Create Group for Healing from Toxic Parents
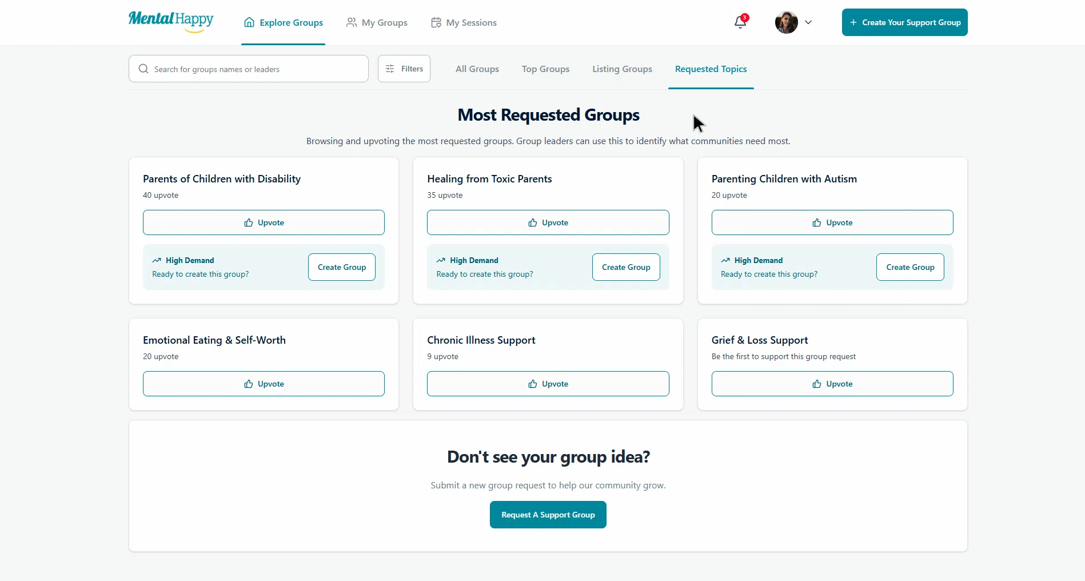Viewport: 1085px width, 581px height. (626, 267)
